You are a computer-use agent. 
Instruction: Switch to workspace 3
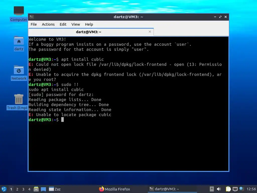click(x=23, y=189)
